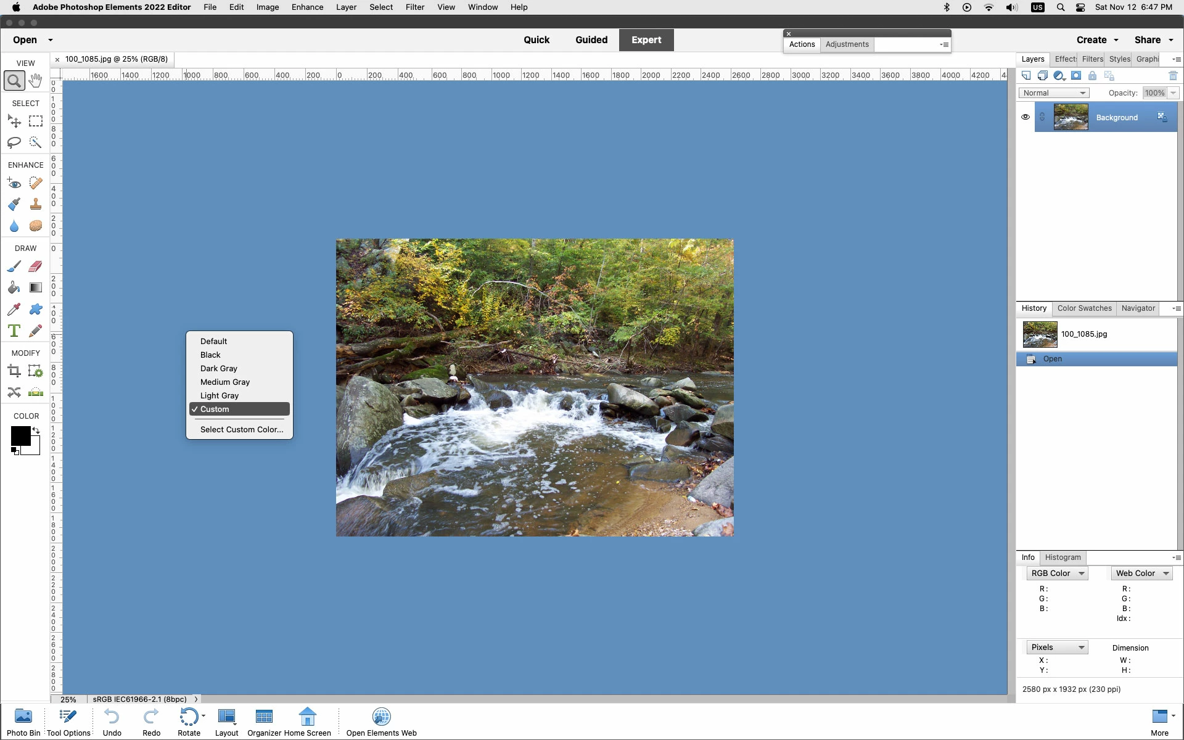Open the Pixels units dropdown

[1057, 647]
